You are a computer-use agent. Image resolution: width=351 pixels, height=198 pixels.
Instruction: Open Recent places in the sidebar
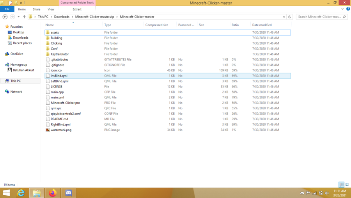coord(22,43)
